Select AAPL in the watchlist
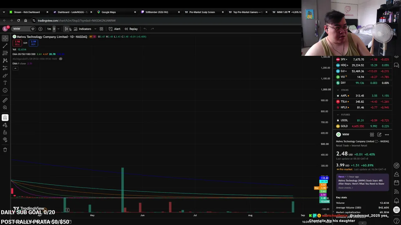 coord(362,96)
